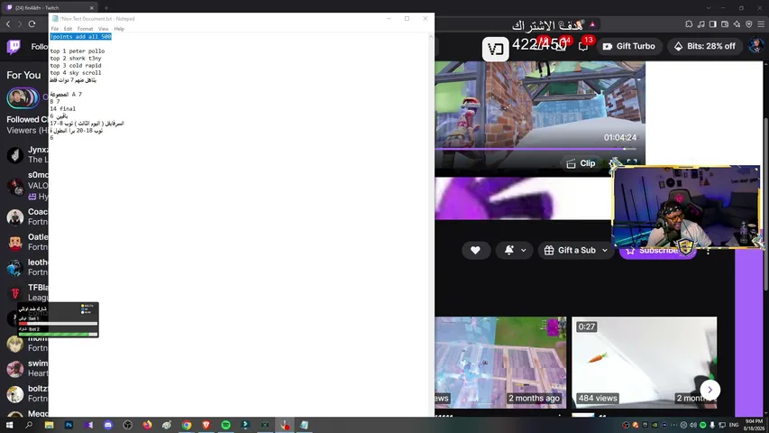Viewport: 769px width, 433px height.
Task: Open Windows taskbar search
Action: click(29, 425)
